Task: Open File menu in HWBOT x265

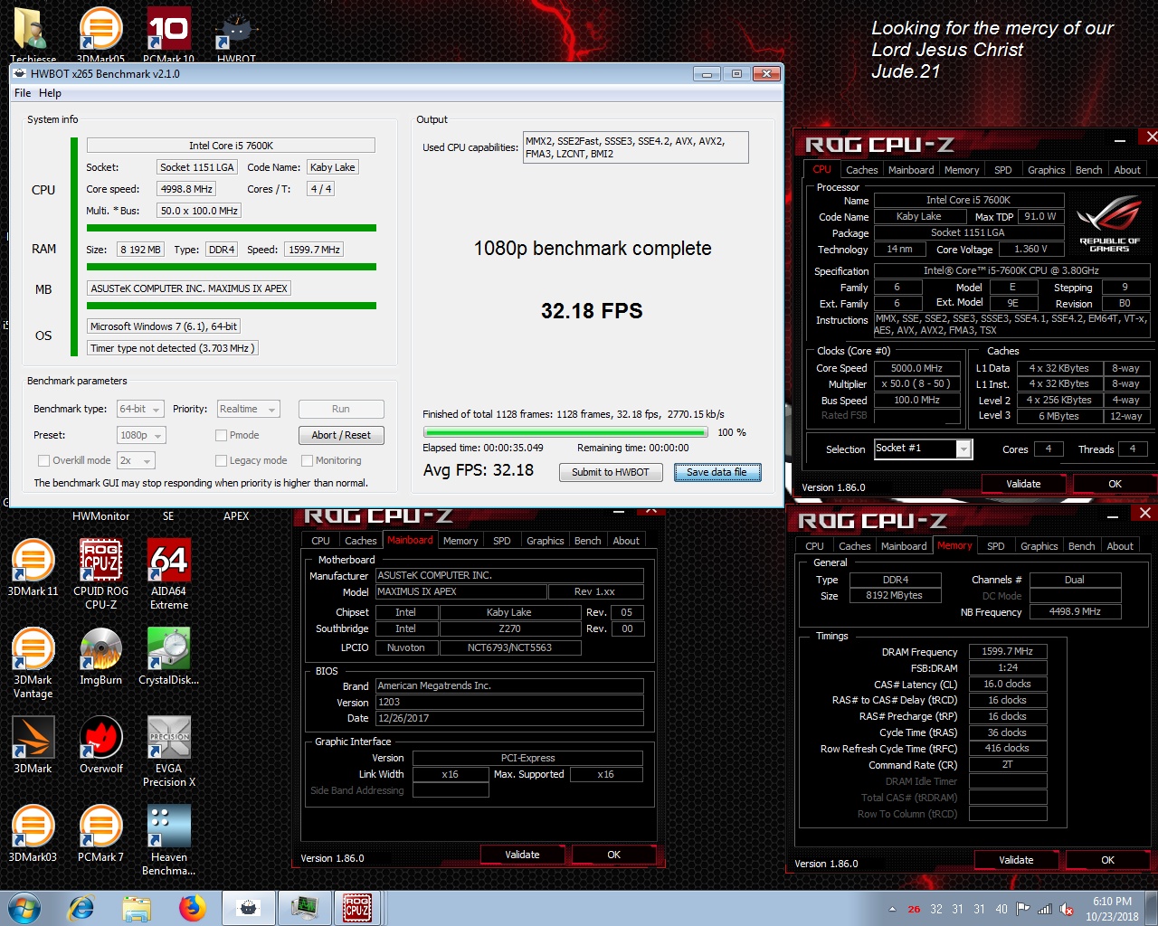Action: click(x=23, y=93)
